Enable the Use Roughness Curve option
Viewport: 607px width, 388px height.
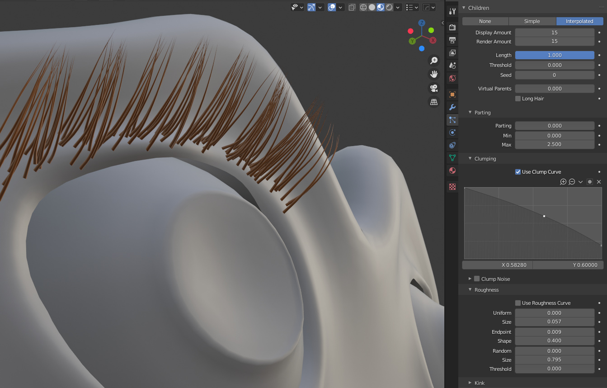[x=518, y=303]
